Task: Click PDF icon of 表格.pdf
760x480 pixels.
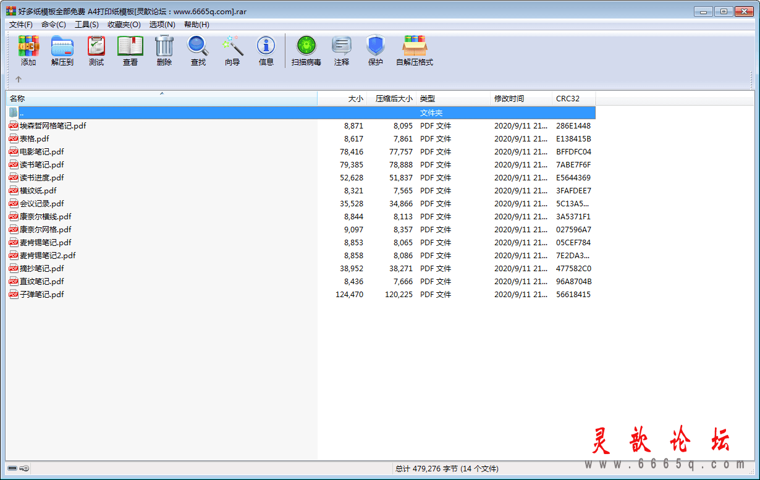Action: 14,138
